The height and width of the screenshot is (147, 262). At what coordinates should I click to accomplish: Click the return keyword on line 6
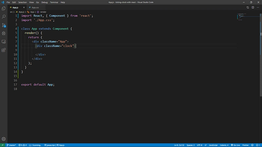33,37
